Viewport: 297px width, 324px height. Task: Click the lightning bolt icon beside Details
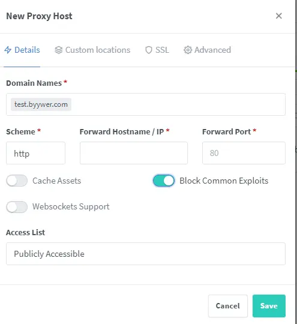(x=8, y=50)
